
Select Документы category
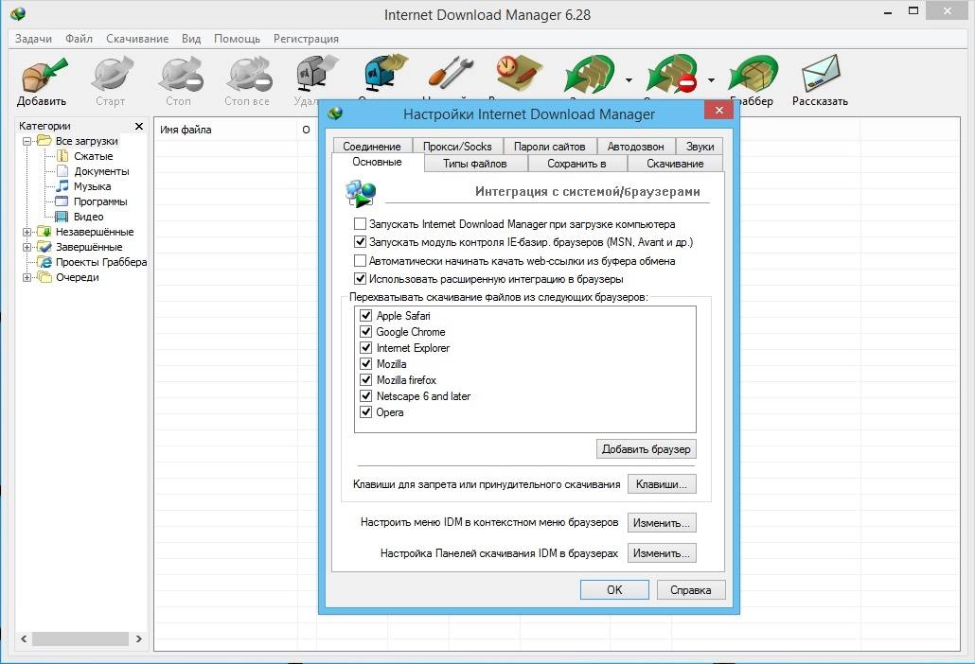101,171
